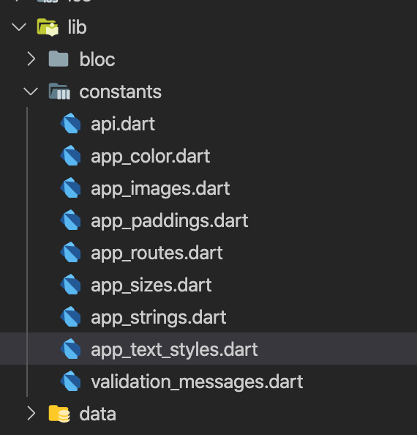Viewport: 417px width, 435px height.
Task: Select the constants folder label
Action: 120,92
